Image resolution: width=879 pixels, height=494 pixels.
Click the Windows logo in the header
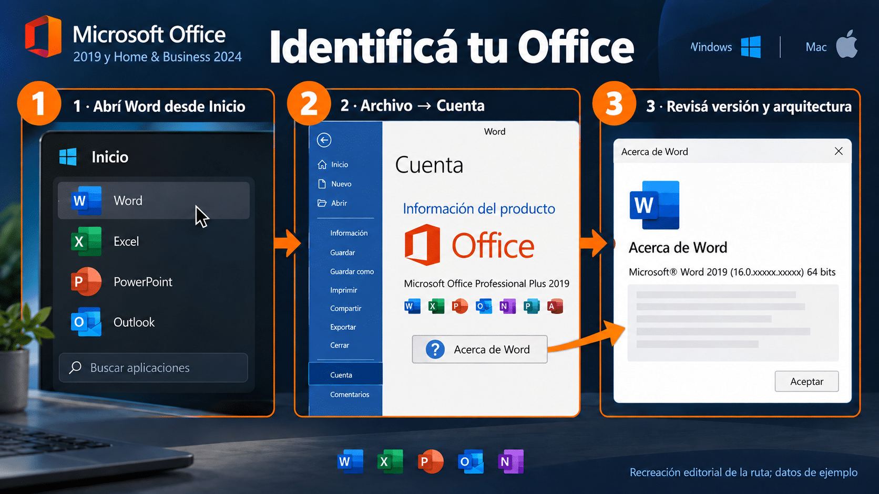751,47
